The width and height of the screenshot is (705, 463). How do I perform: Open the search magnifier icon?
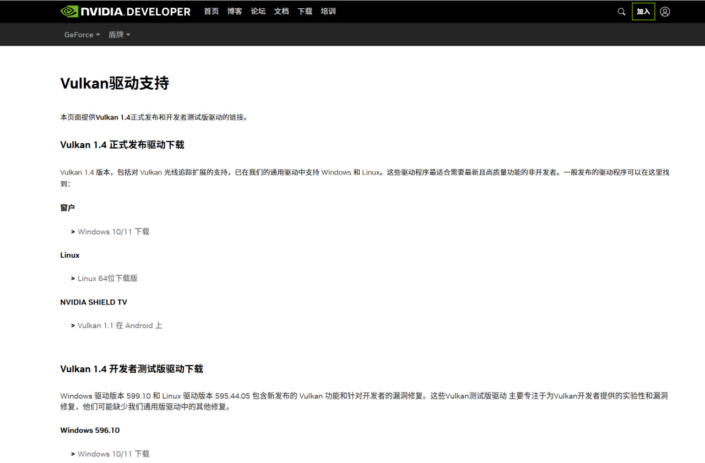click(621, 12)
